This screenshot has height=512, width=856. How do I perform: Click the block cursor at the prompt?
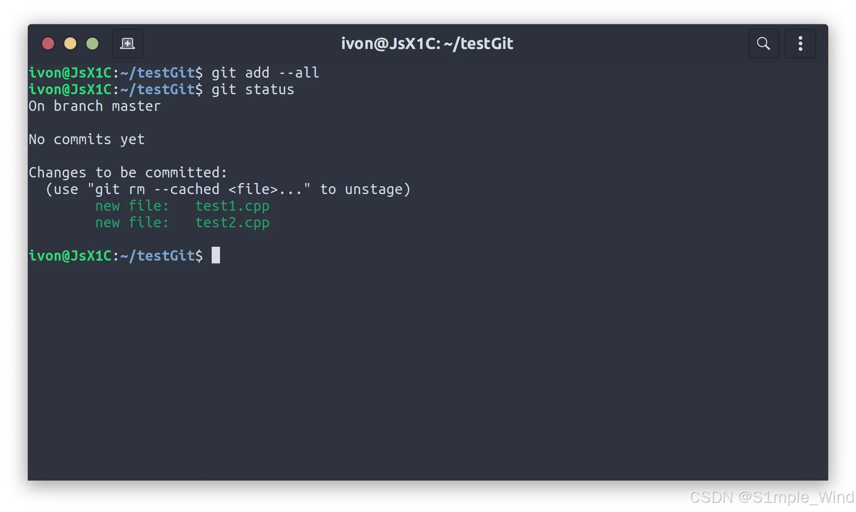pyautogui.click(x=216, y=255)
